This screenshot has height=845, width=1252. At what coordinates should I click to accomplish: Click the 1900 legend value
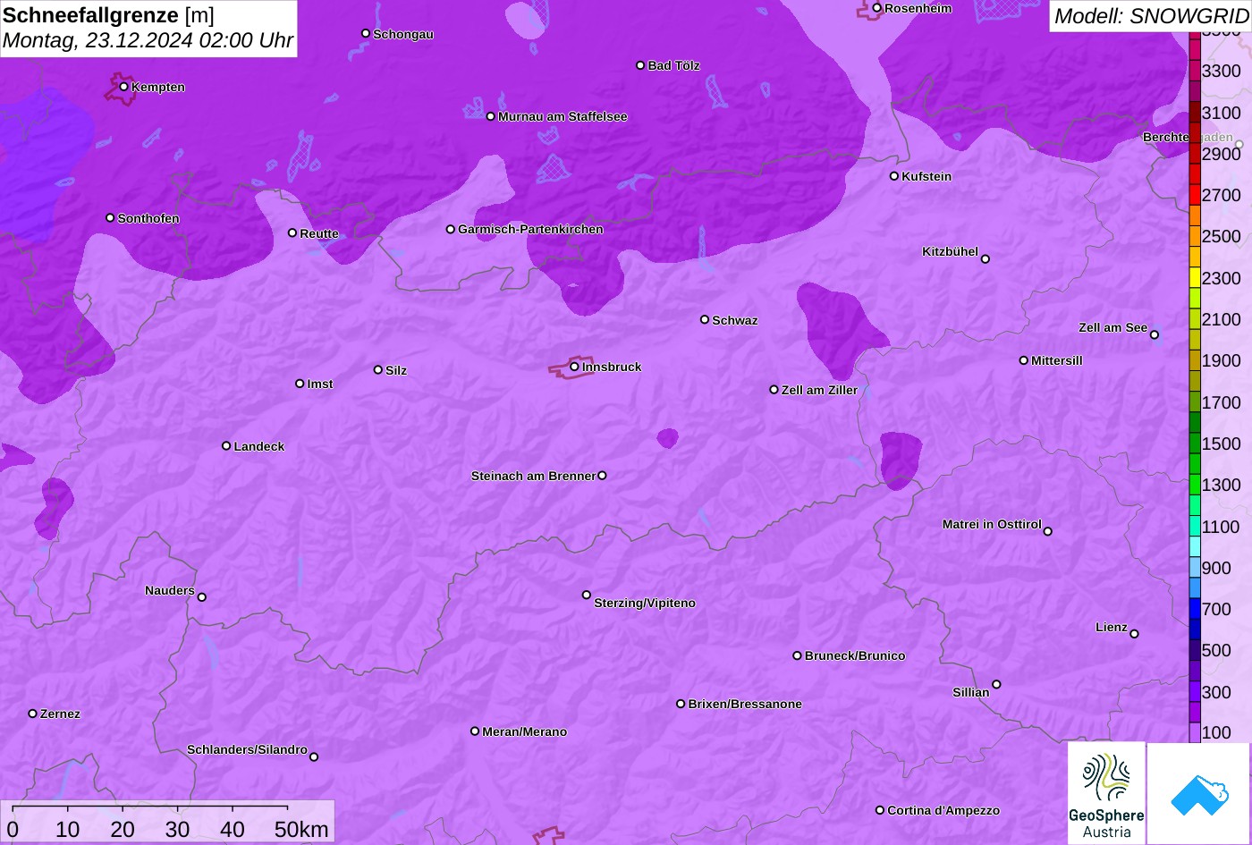[1222, 360]
